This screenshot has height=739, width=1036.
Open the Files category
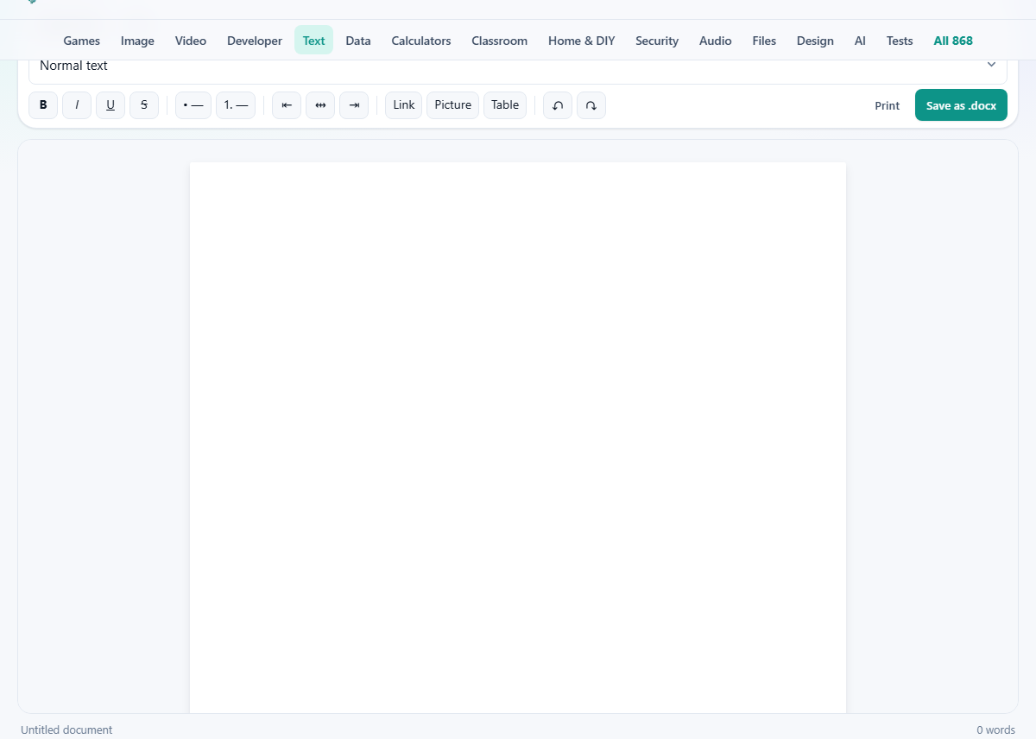pyautogui.click(x=764, y=41)
